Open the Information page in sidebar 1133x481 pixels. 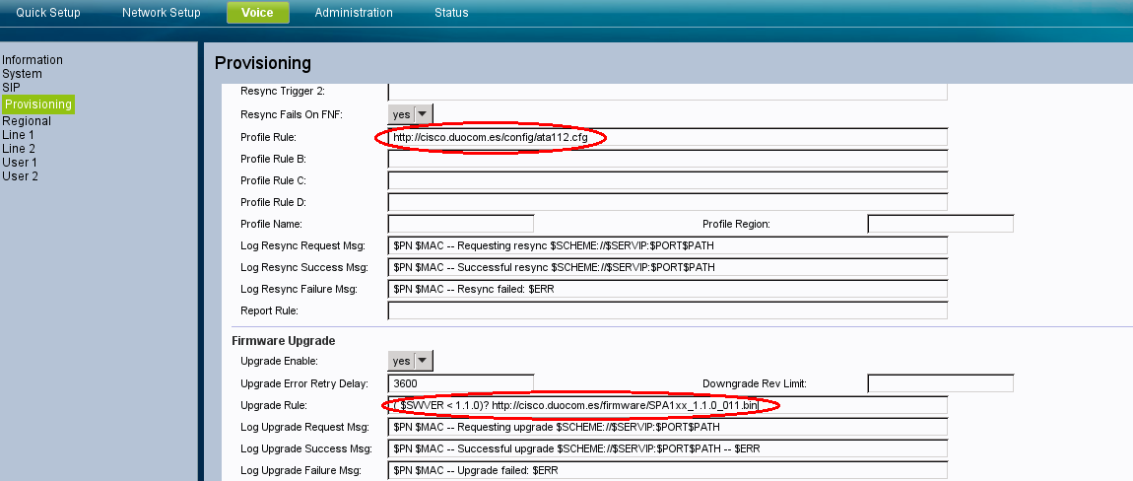pos(33,60)
